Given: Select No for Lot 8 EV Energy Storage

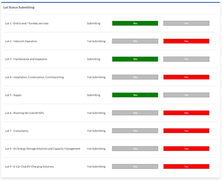Looking at the screenshot, I should pyautogui.click(x=186, y=149).
